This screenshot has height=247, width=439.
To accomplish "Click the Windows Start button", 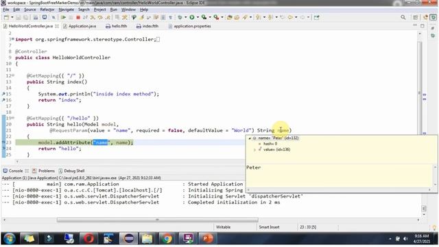I will tap(9, 239).
